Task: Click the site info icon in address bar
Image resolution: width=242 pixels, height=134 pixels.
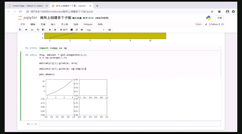Action: (28, 11)
